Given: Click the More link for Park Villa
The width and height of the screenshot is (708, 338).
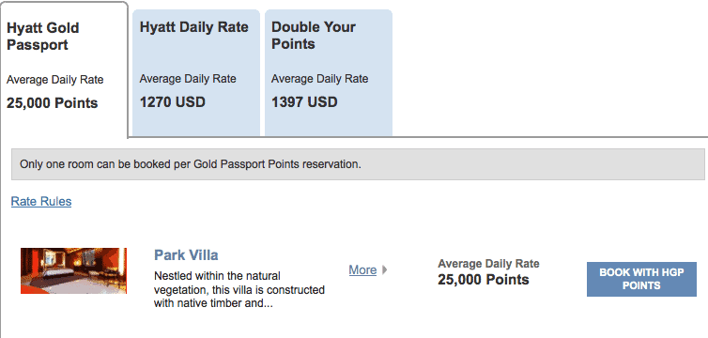Looking at the screenshot, I should click(x=362, y=269).
